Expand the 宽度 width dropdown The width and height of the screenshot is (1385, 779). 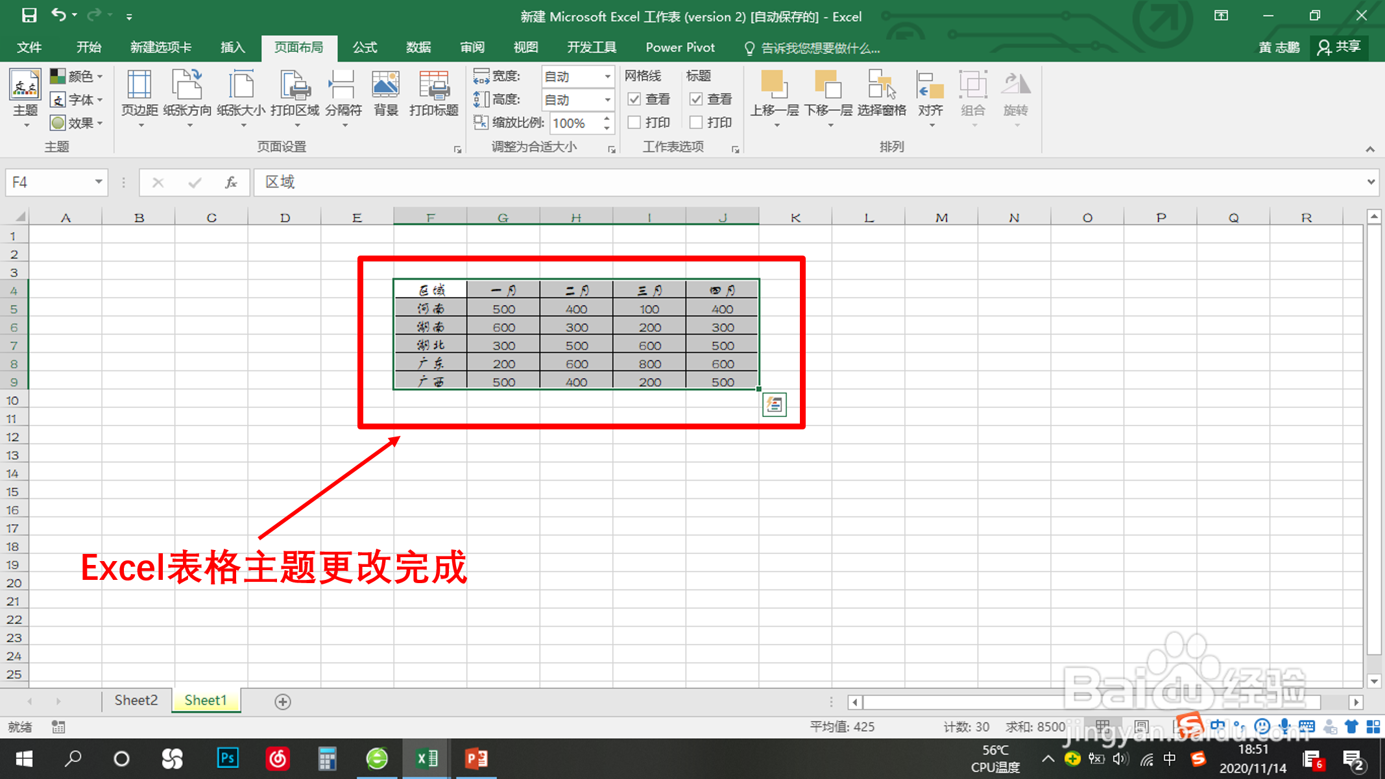point(607,77)
